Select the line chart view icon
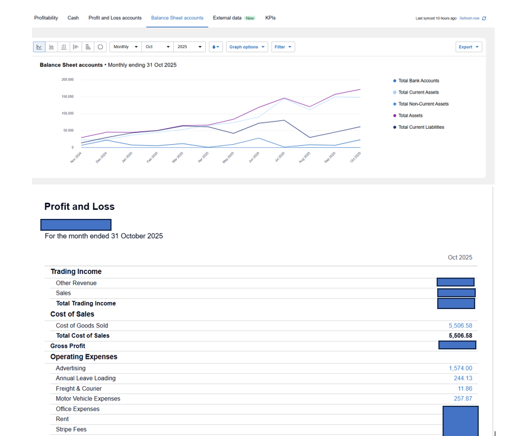Image resolution: width=509 pixels, height=436 pixels. (x=39, y=47)
